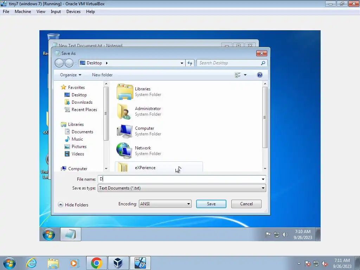Click the Notepad taskbar button in the VM
The width and height of the screenshot is (360, 270).
pyautogui.click(x=70, y=234)
